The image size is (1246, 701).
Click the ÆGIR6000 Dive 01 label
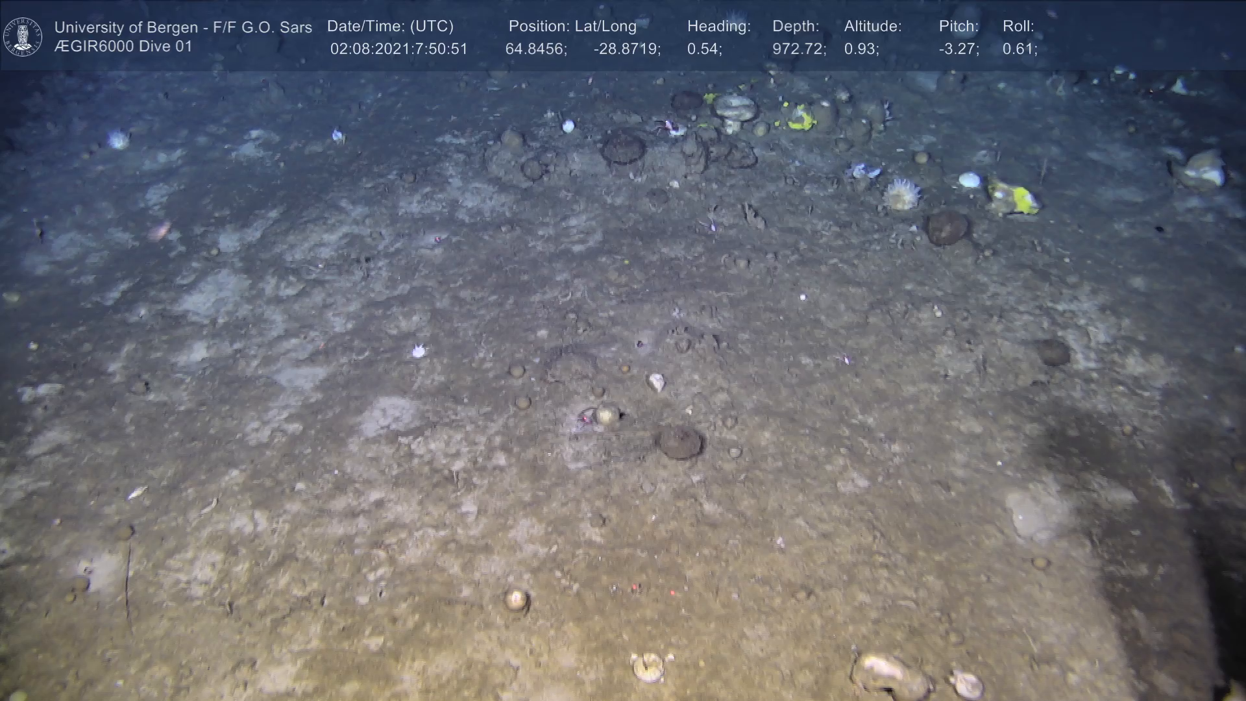[123, 47]
